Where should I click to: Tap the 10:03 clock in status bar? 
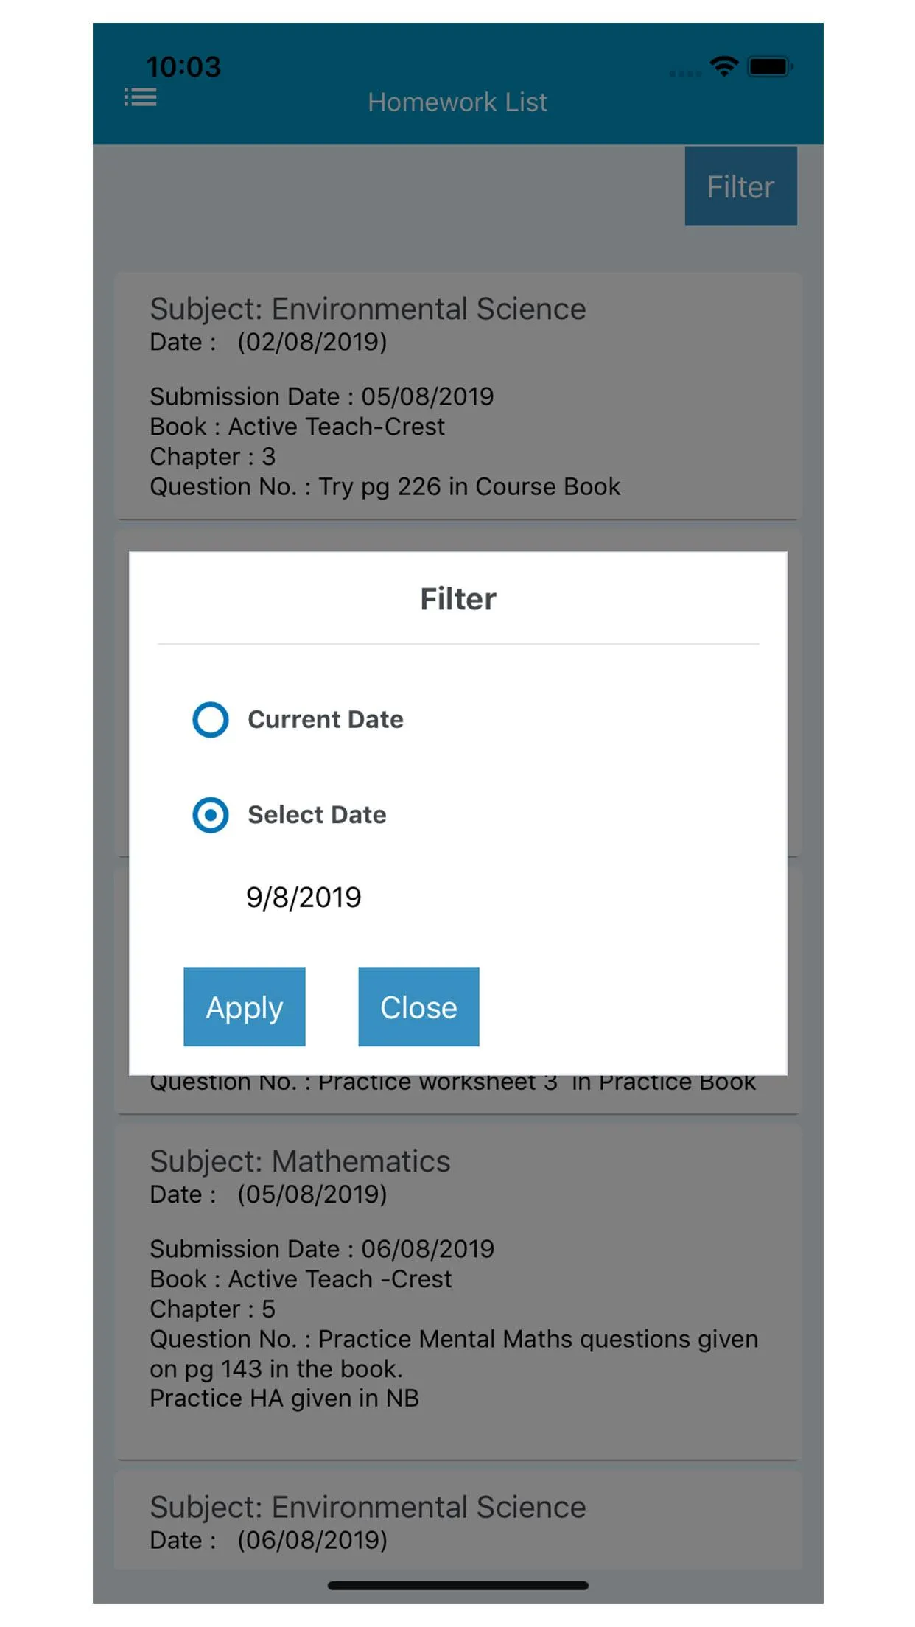pos(183,67)
